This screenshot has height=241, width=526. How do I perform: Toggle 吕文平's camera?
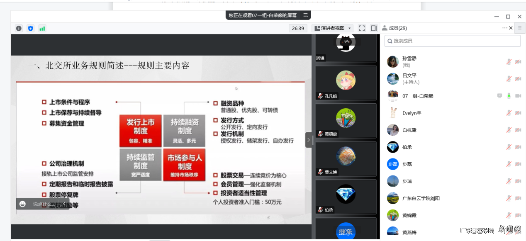517,78
